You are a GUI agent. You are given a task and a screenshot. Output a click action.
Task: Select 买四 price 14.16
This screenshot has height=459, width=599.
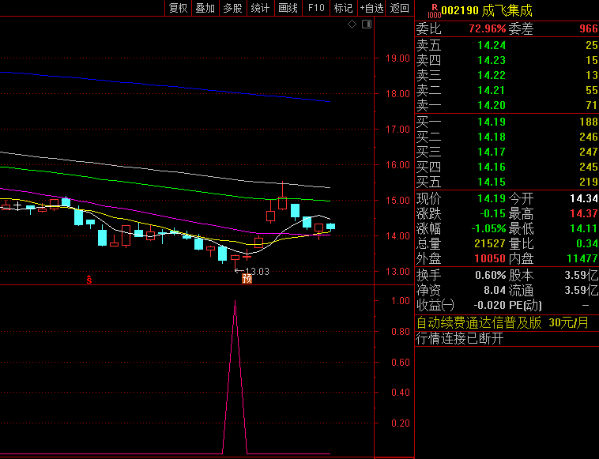[492, 167]
